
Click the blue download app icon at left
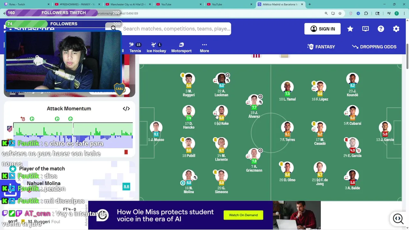(10, 191)
